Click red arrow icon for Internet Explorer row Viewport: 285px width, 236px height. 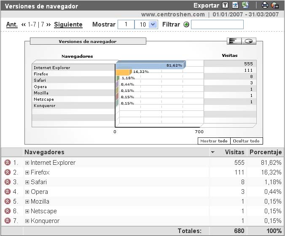pyautogui.click(x=8, y=162)
